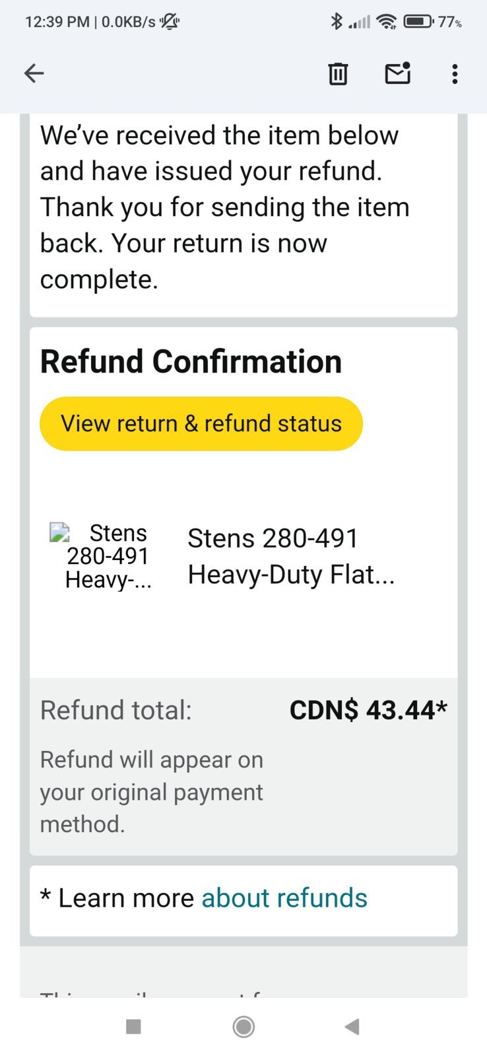Image resolution: width=487 pixels, height=1056 pixels.
Task: Delete this email with trash icon
Action: (338, 73)
